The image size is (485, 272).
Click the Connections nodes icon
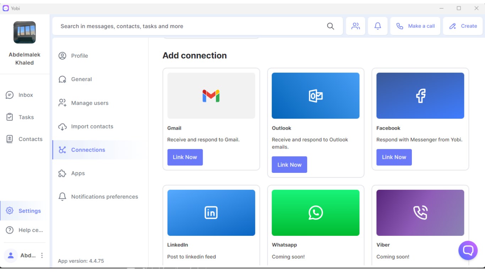62,150
